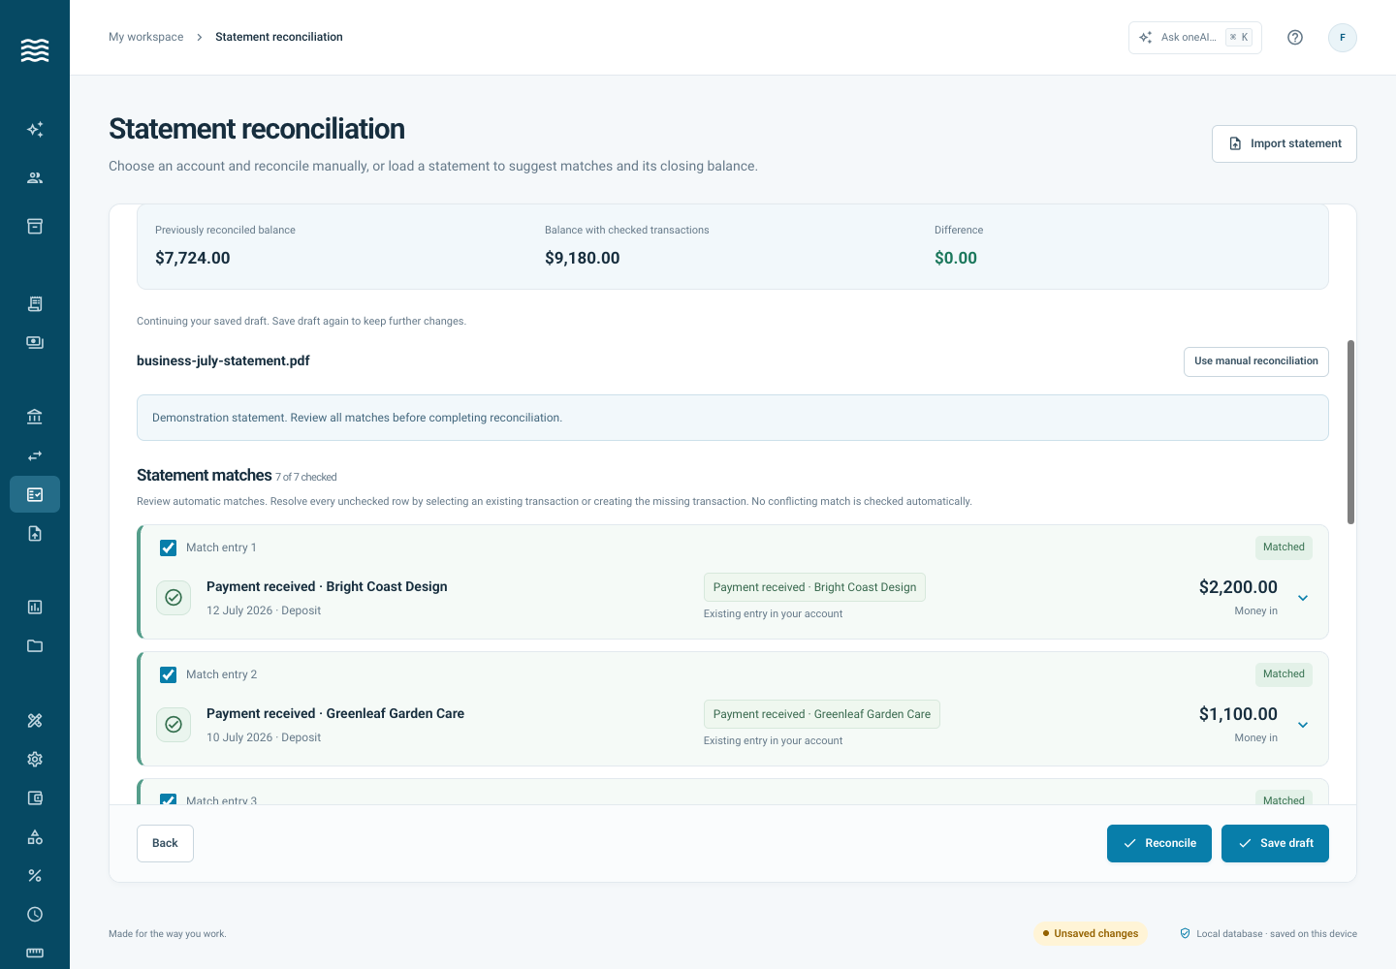Open the Bright Coast Design matched entry selector
The width and height of the screenshot is (1396, 969).
click(814, 587)
